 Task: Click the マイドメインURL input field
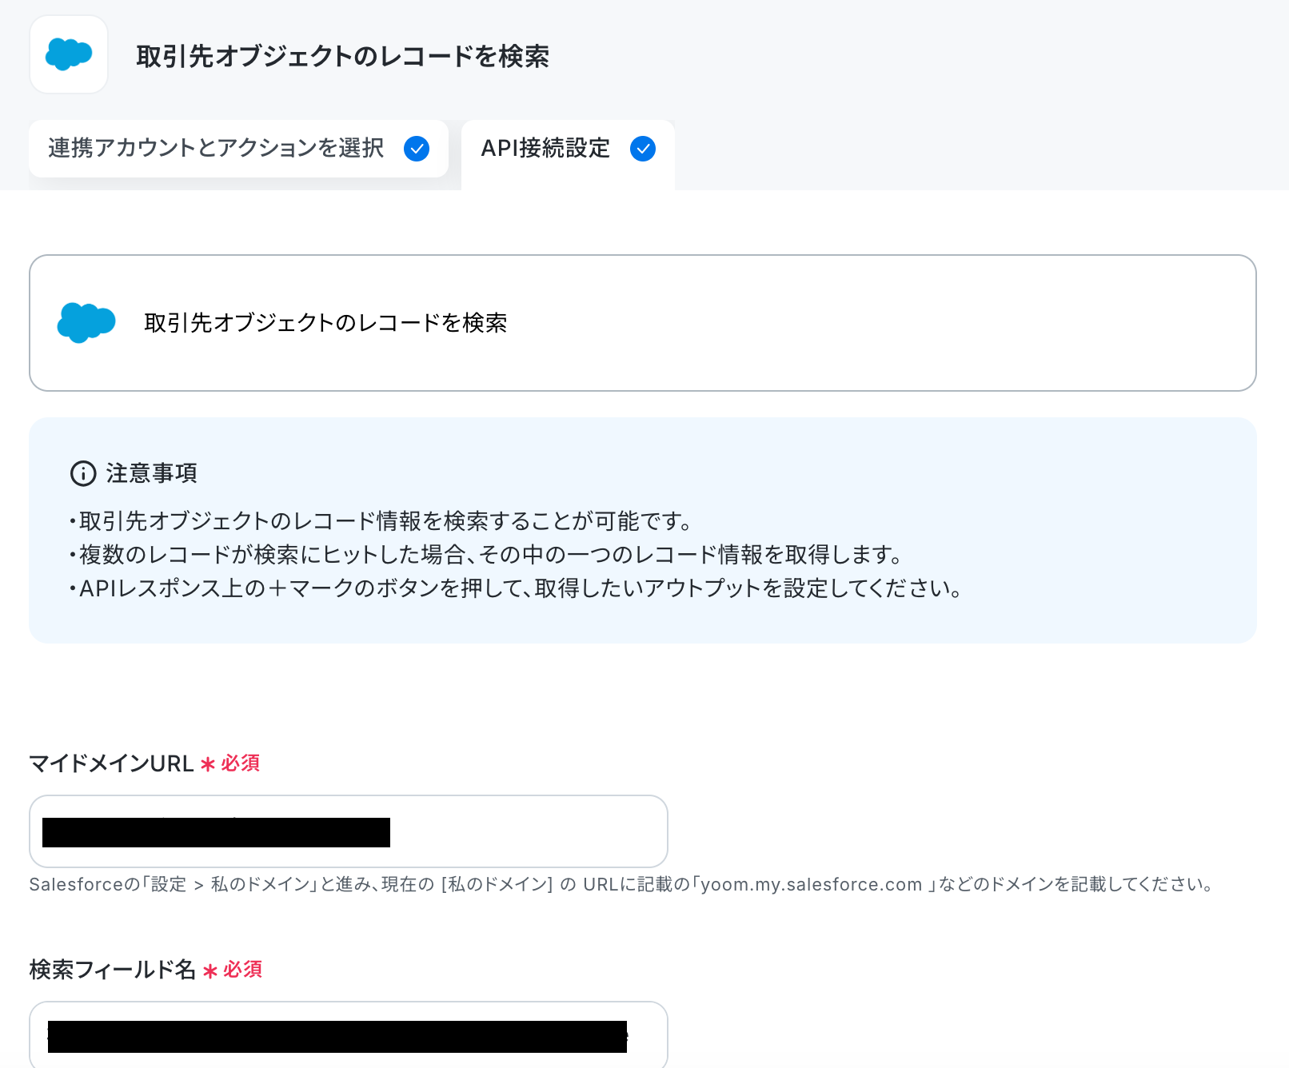click(x=349, y=831)
